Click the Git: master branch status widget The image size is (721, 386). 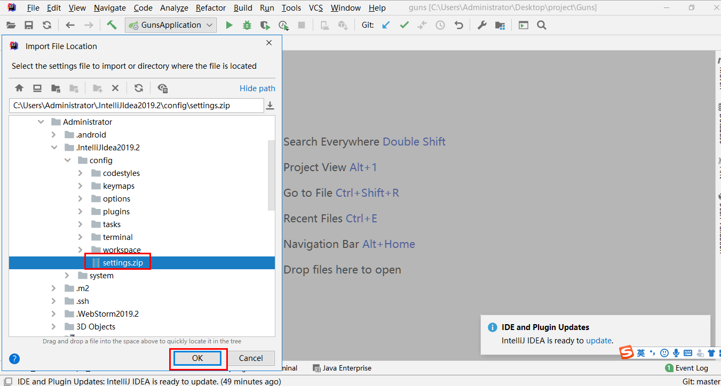(x=701, y=381)
